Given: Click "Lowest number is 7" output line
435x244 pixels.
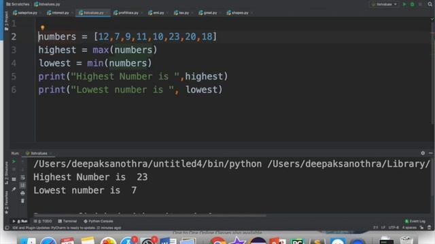Looking at the screenshot, I should [85, 190].
